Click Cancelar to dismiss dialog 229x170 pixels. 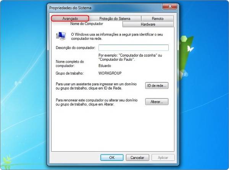[x=137, y=157]
